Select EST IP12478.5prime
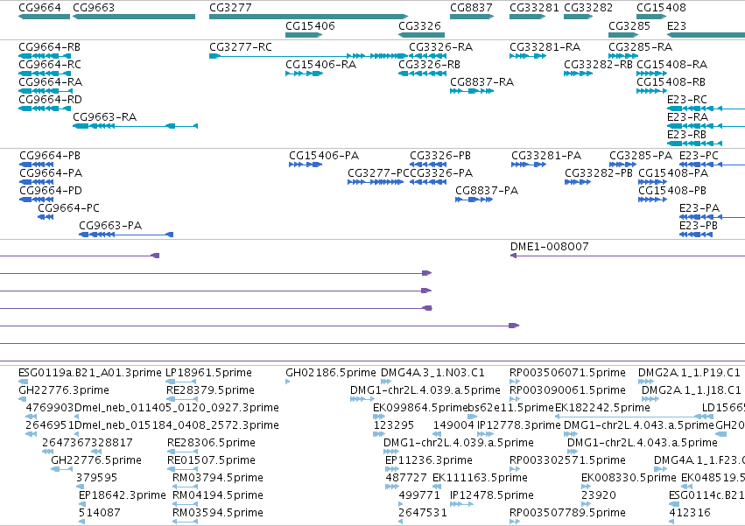Image resolution: width=745 pixels, height=526 pixels. pyautogui.click(x=492, y=495)
